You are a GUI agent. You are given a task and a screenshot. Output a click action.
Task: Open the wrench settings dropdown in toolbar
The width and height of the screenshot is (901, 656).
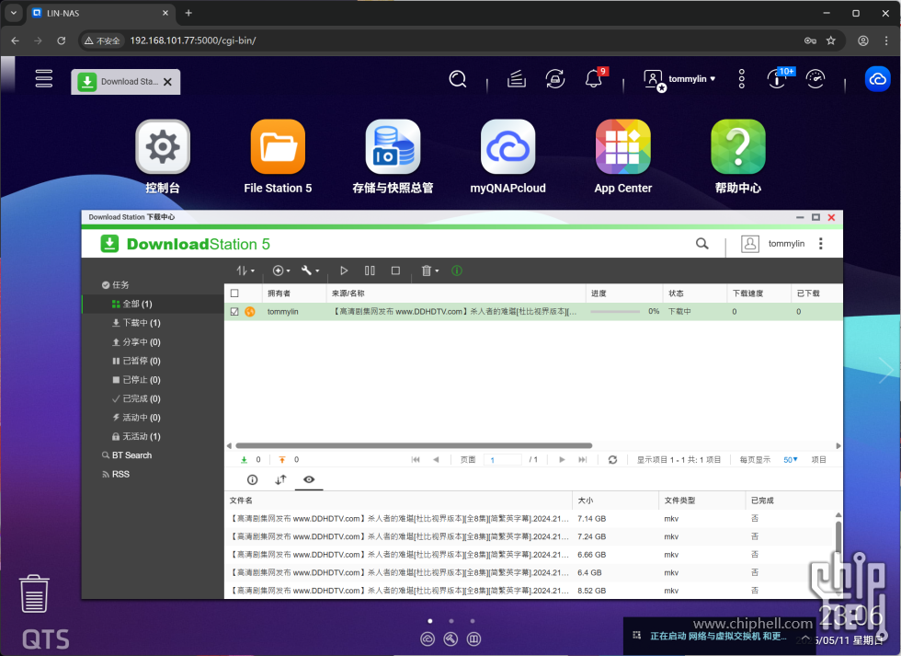[311, 270]
